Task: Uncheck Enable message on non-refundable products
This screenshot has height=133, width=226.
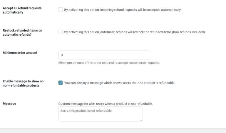Action: (x=61, y=83)
